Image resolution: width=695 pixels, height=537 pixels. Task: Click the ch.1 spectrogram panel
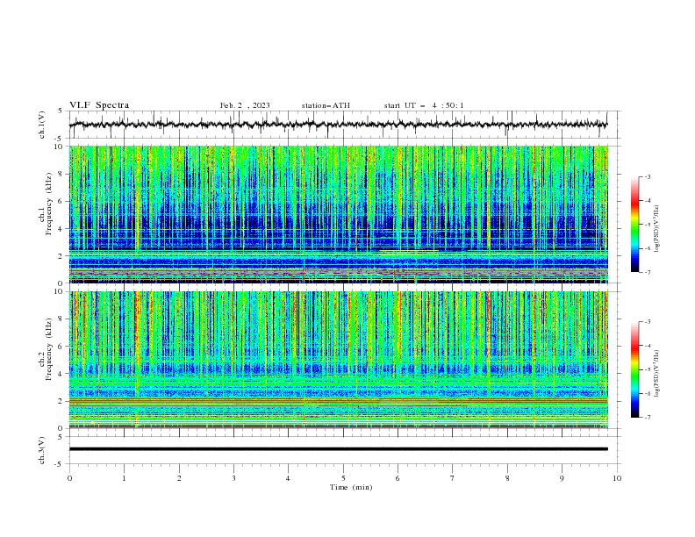click(339, 214)
